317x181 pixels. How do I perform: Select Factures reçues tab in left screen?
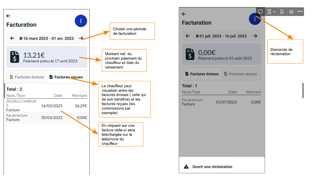coord(67,77)
